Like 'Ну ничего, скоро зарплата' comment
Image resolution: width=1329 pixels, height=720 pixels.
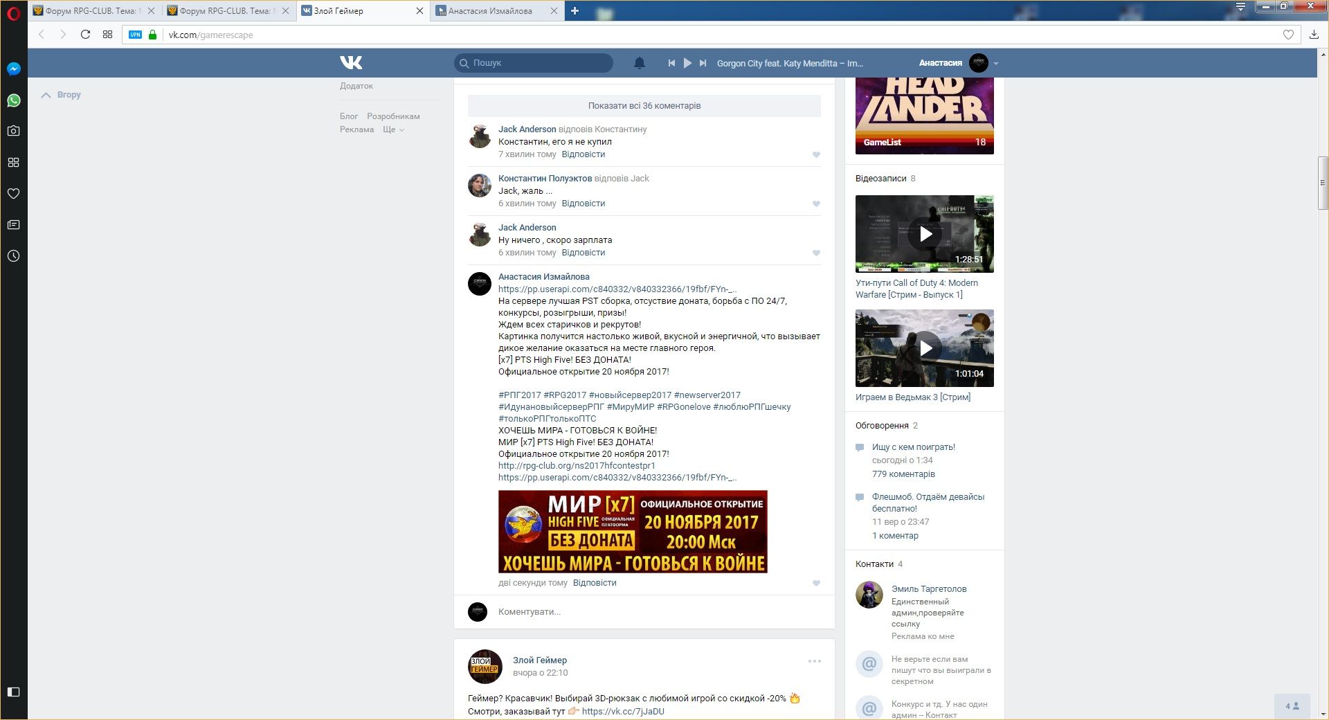(x=816, y=253)
